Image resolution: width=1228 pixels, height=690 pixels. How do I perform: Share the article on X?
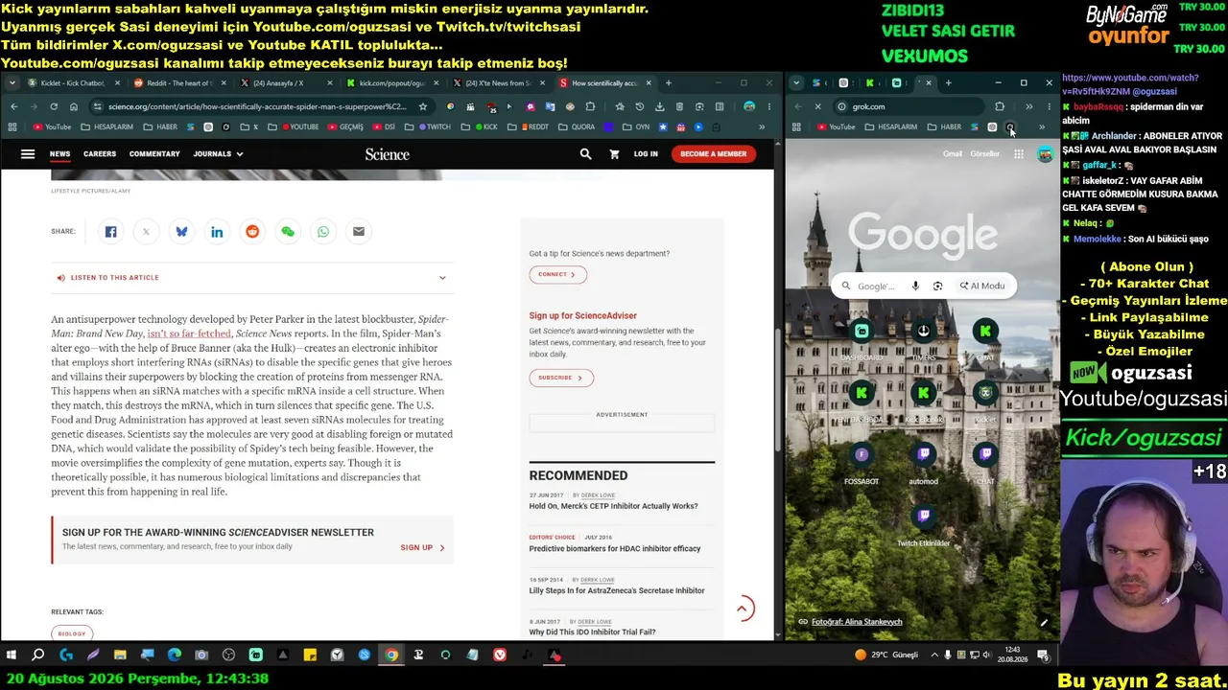[x=146, y=232]
